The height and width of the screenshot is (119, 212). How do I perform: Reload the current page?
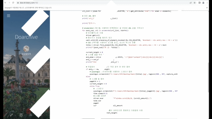(13, 3)
